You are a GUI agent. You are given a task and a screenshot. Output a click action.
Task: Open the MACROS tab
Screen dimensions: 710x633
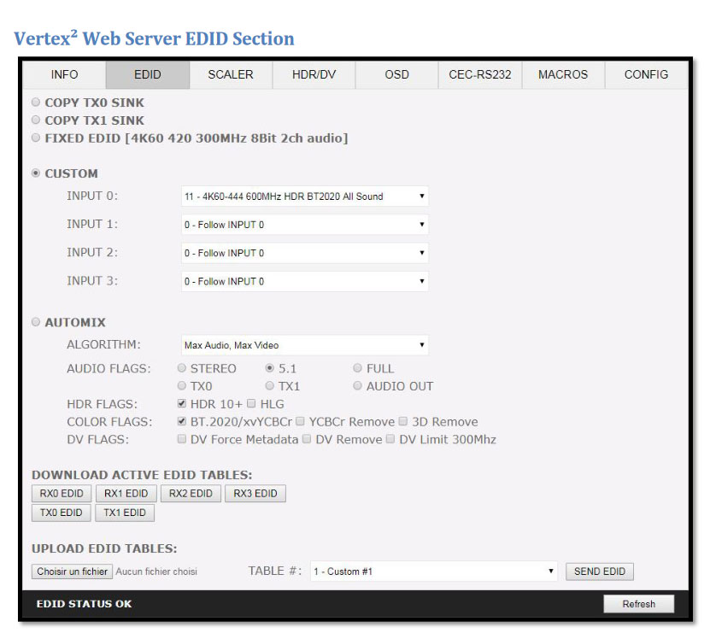tap(562, 75)
